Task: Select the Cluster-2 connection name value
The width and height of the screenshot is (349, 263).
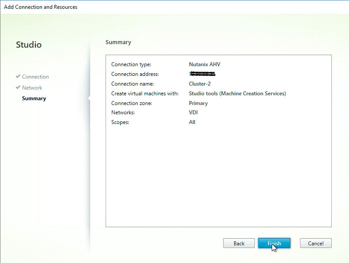Action: pyautogui.click(x=200, y=84)
